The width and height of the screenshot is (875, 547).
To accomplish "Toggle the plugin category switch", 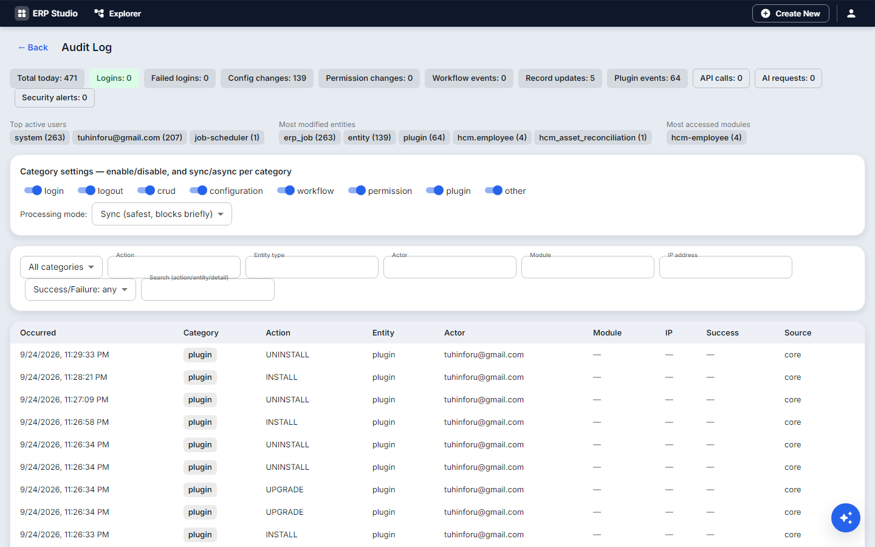I will 435,190.
